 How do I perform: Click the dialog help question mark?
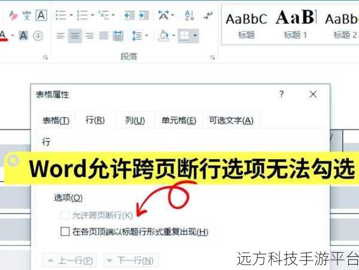[281, 95]
